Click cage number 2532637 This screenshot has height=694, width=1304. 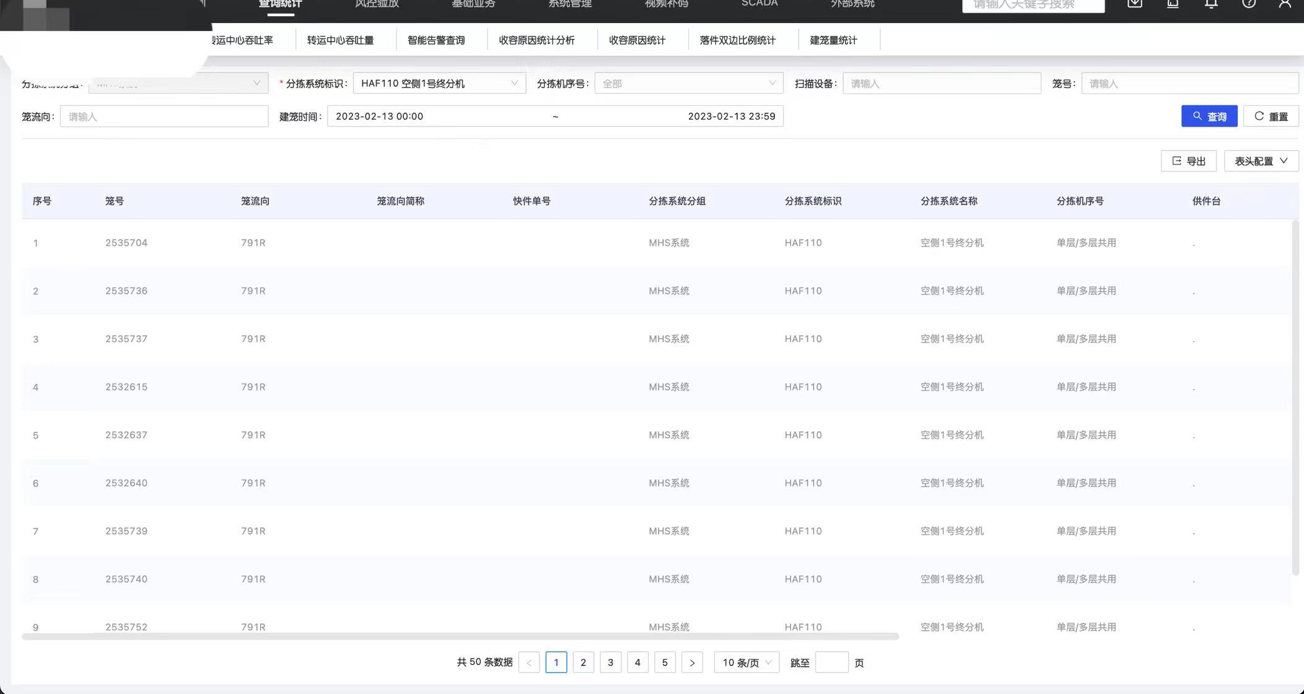(x=126, y=435)
